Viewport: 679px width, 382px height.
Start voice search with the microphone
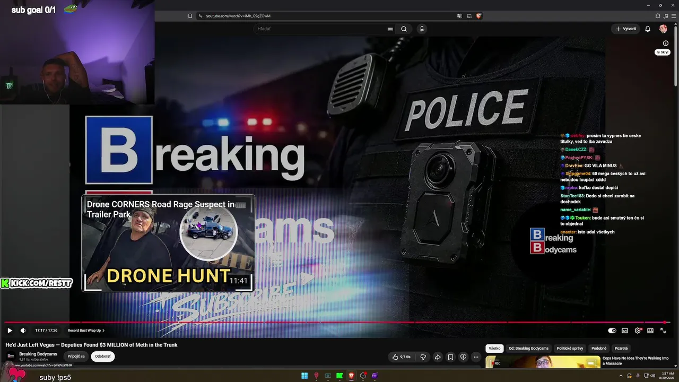pyautogui.click(x=422, y=29)
